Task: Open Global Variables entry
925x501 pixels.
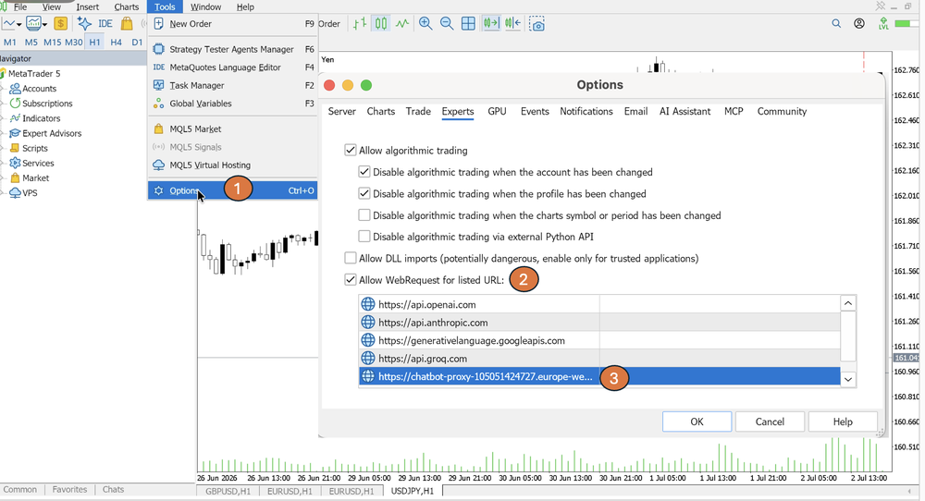Action: pos(232,104)
